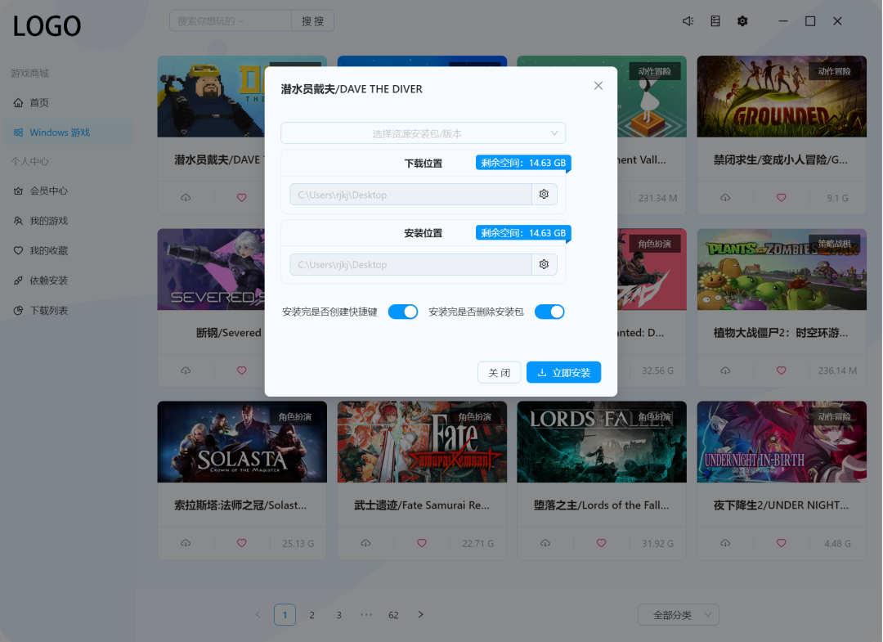
Task: Click the LOGO in top left
Action: point(47,26)
